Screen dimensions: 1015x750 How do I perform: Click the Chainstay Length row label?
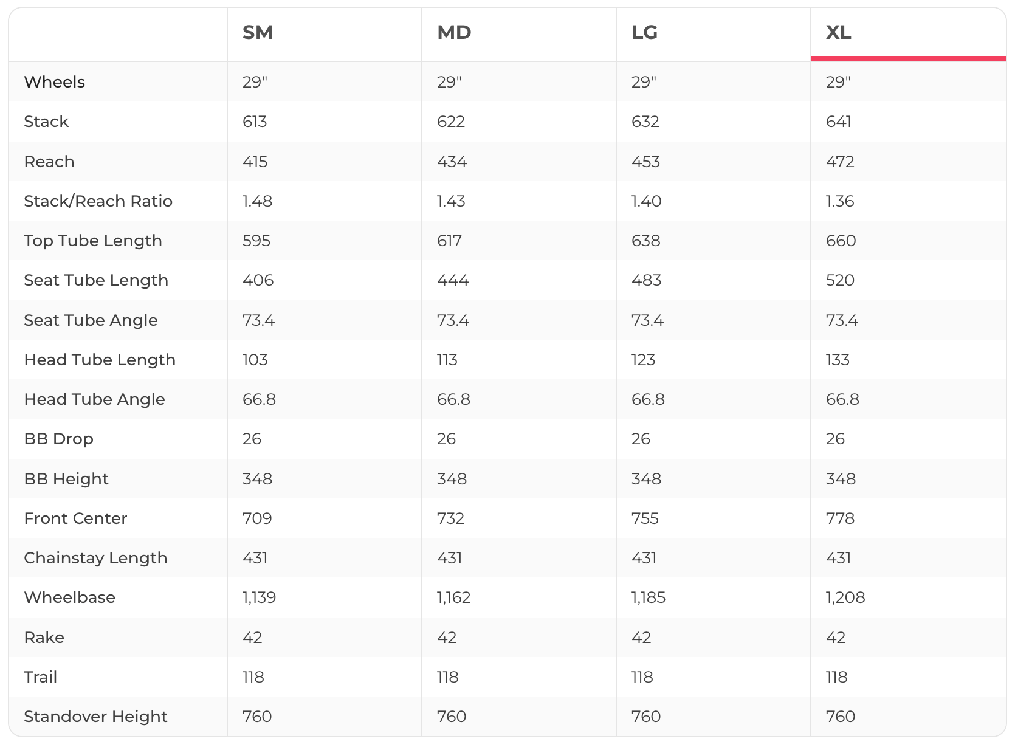coord(95,558)
